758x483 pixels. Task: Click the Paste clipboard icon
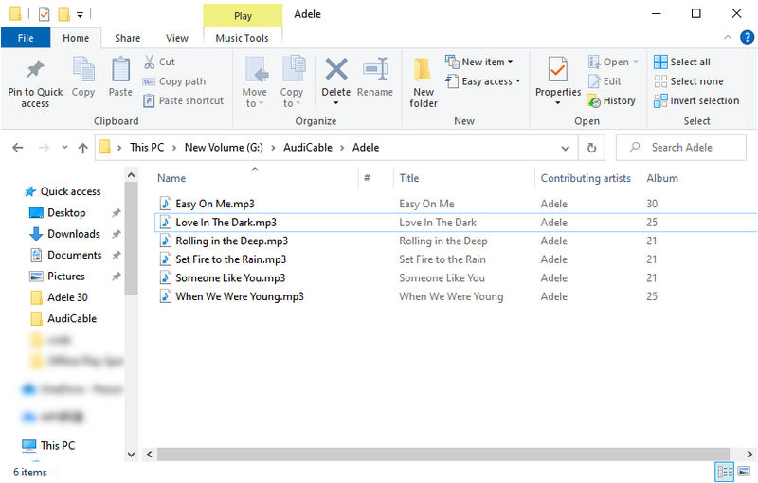tap(120, 69)
